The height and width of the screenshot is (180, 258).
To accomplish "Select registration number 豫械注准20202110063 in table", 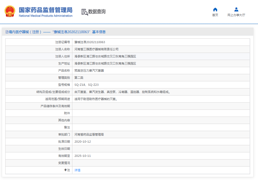I will click(90, 42).
